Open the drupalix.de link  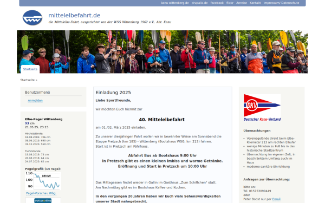(x=199, y=3)
